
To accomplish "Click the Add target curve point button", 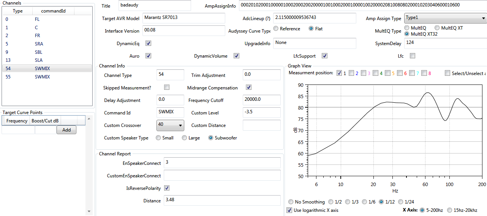I will point(66,130).
